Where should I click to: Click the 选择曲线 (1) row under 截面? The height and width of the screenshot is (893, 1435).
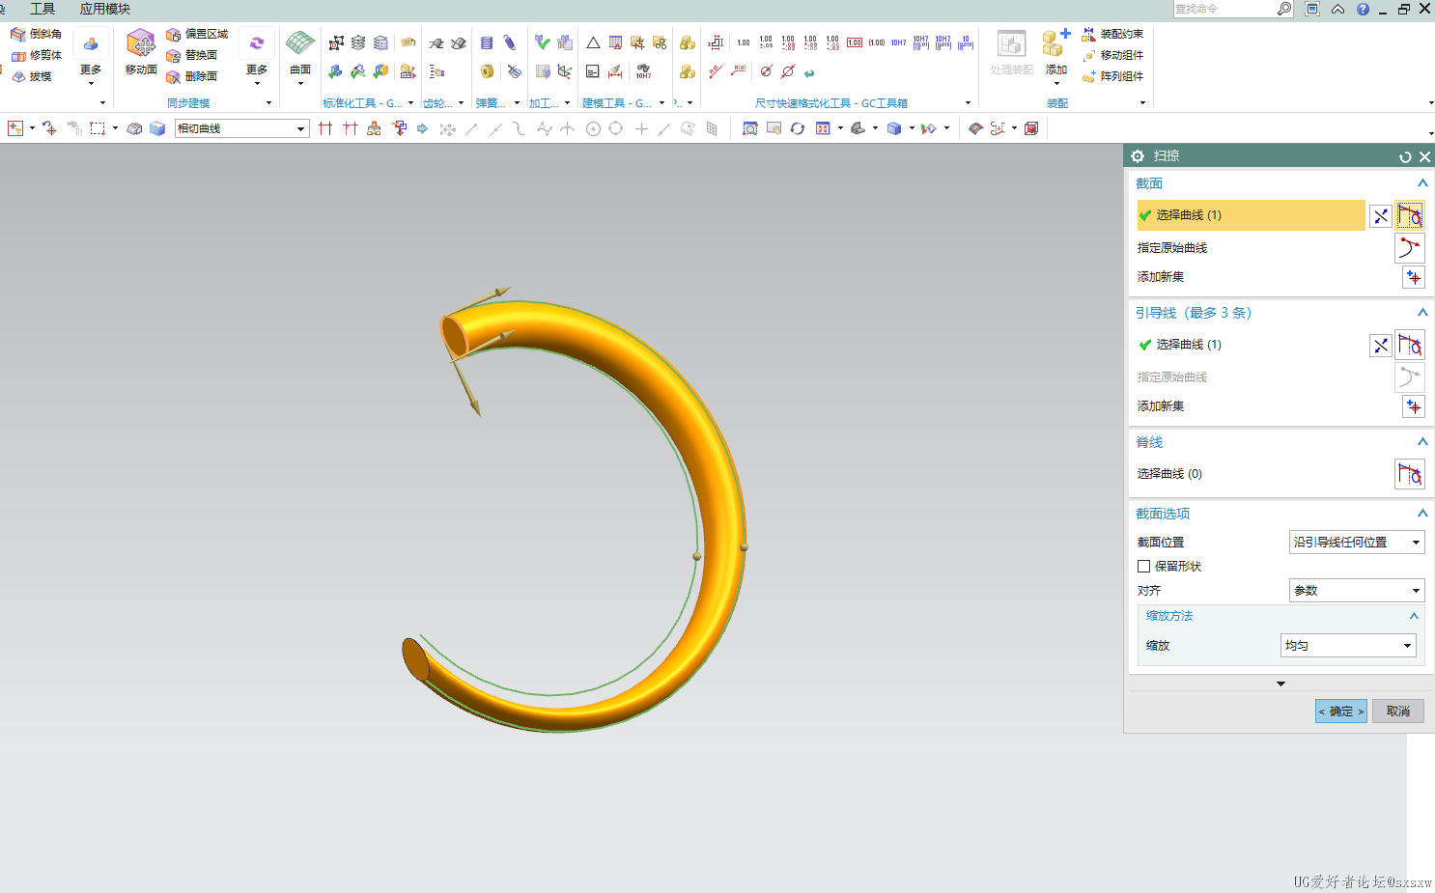tap(1252, 215)
